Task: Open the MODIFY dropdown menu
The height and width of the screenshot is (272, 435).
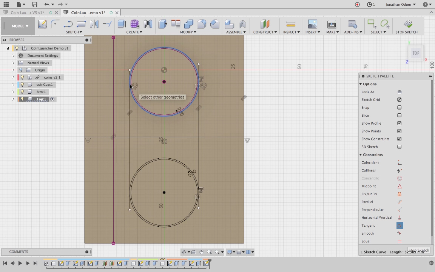Action: 188,32
